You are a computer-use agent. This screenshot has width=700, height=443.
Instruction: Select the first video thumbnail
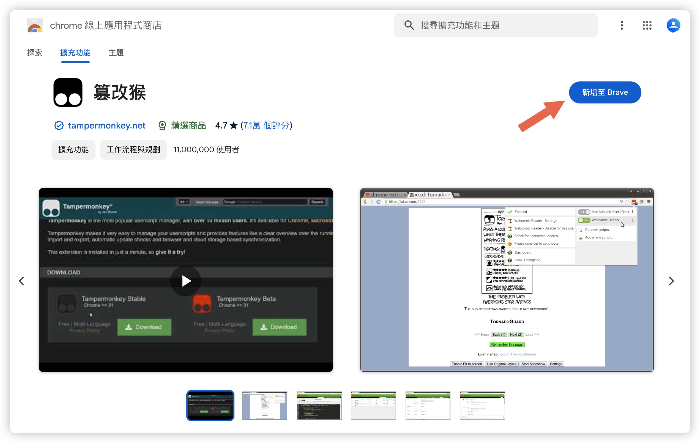pos(210,405)
